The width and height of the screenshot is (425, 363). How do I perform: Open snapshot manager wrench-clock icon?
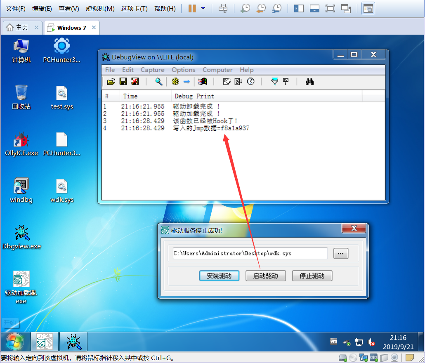pos(277,8)
